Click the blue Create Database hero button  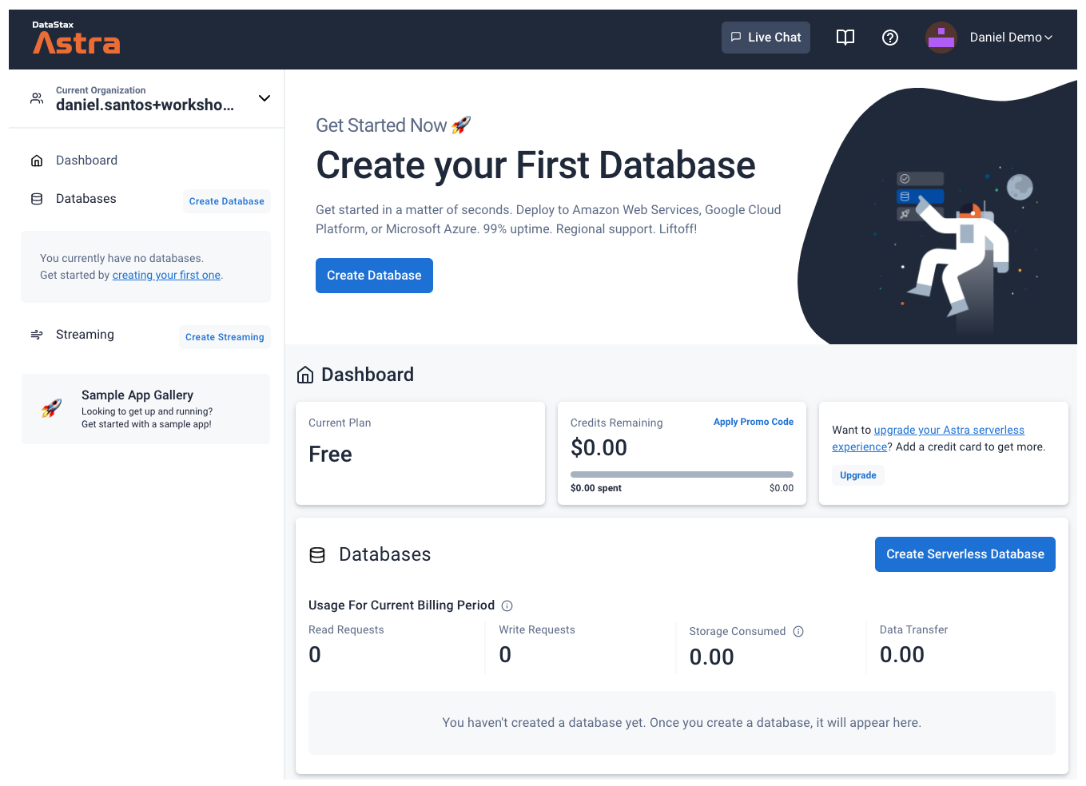(374, 276)
